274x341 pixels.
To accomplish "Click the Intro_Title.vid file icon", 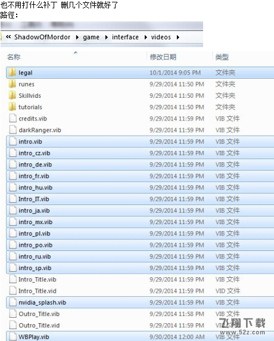I will pyautogui.click(x=13, y=291).
